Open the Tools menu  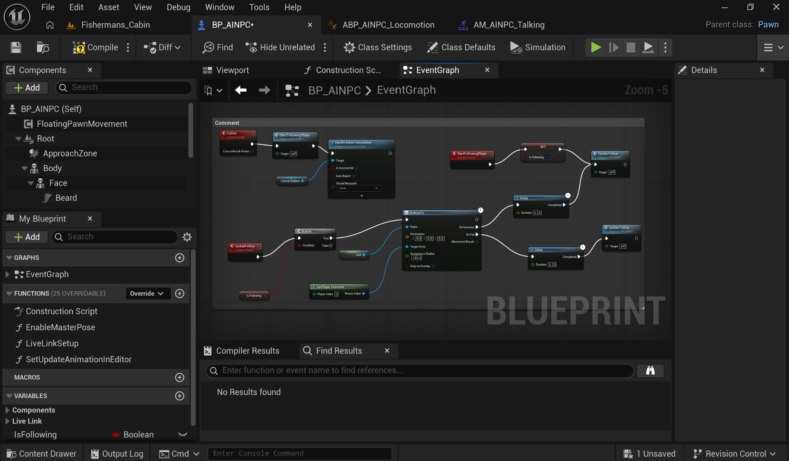(259, 7)
